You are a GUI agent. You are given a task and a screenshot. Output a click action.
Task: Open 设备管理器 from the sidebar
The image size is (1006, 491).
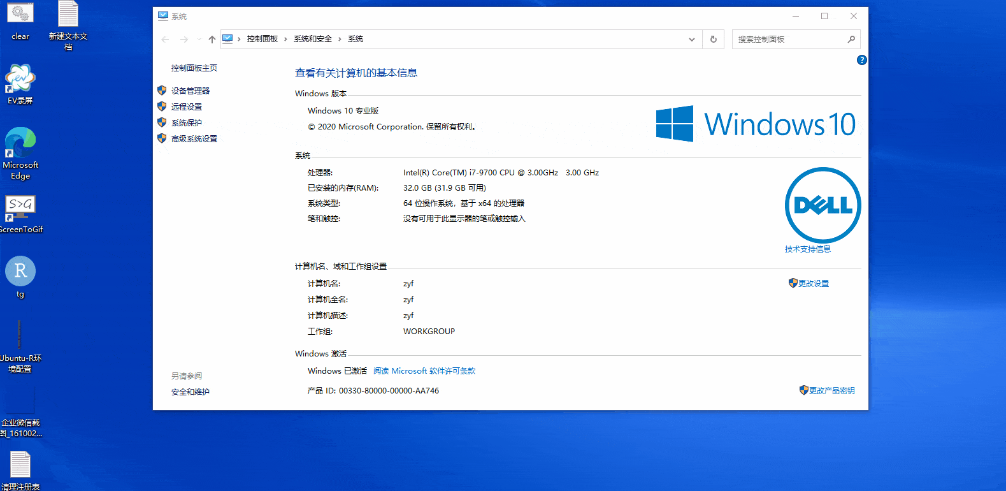coord(190,91)
